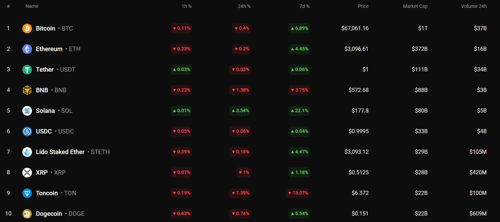
Task: Click the XRP logo icon
Action: (x=27, y=173)
